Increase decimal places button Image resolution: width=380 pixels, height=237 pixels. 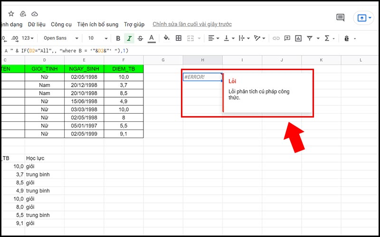15,38
